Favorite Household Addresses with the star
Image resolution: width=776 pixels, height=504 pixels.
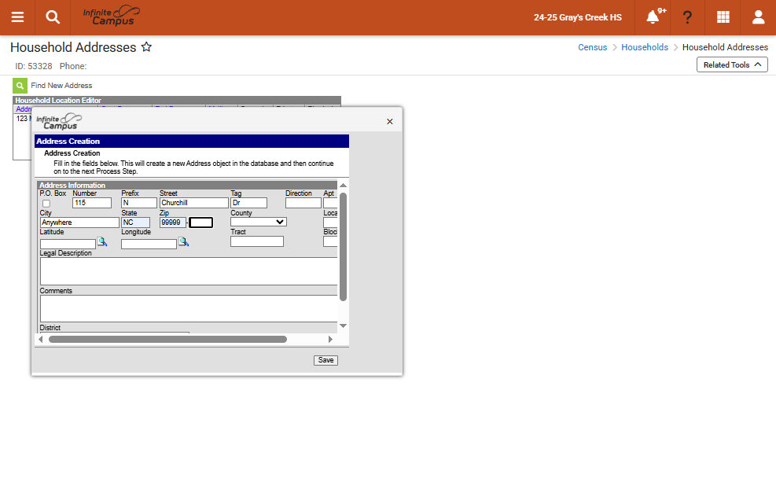pyautogui.click(x=146, y=47)
